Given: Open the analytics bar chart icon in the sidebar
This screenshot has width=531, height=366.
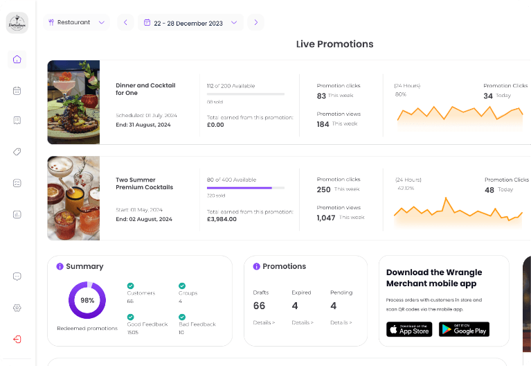Looking at the screenshot, I should pyautogui.click(x=17, y=214).
